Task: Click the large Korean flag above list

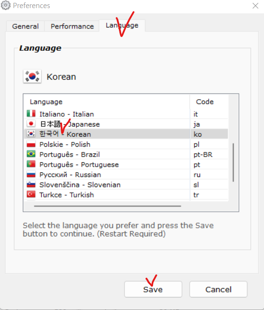Action: (x=32, y=76)
